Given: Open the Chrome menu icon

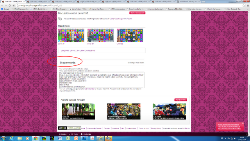Looking at the screenshot, I should click(248, 5).
